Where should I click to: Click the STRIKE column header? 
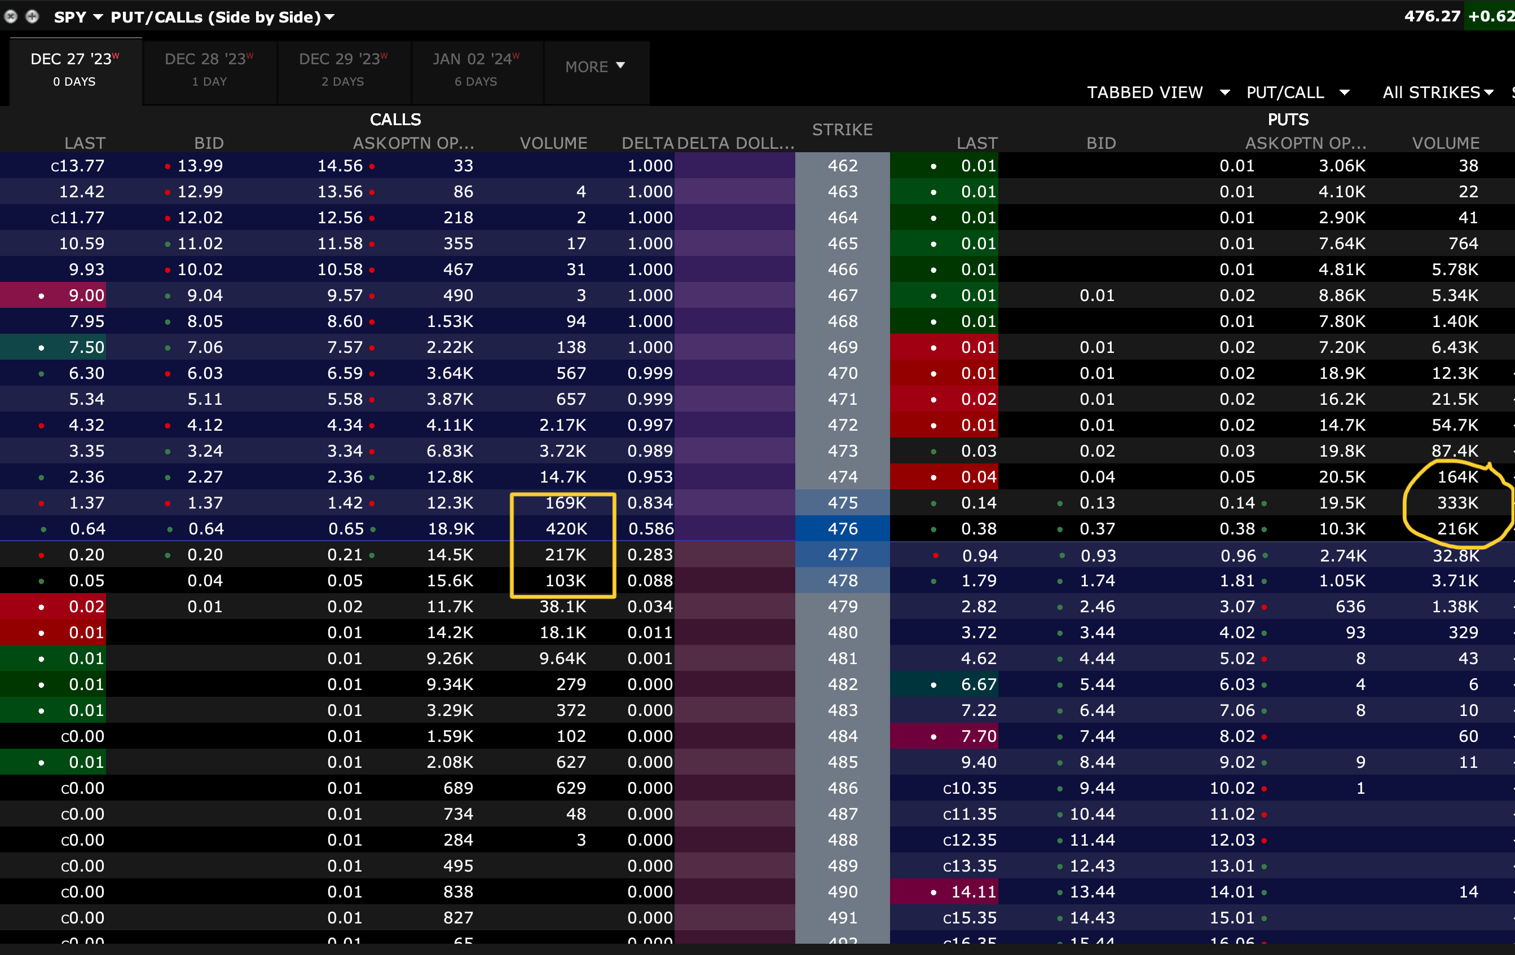pos(842,130)
